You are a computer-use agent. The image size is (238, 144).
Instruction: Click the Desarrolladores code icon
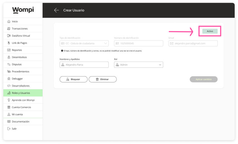point(9,86)
